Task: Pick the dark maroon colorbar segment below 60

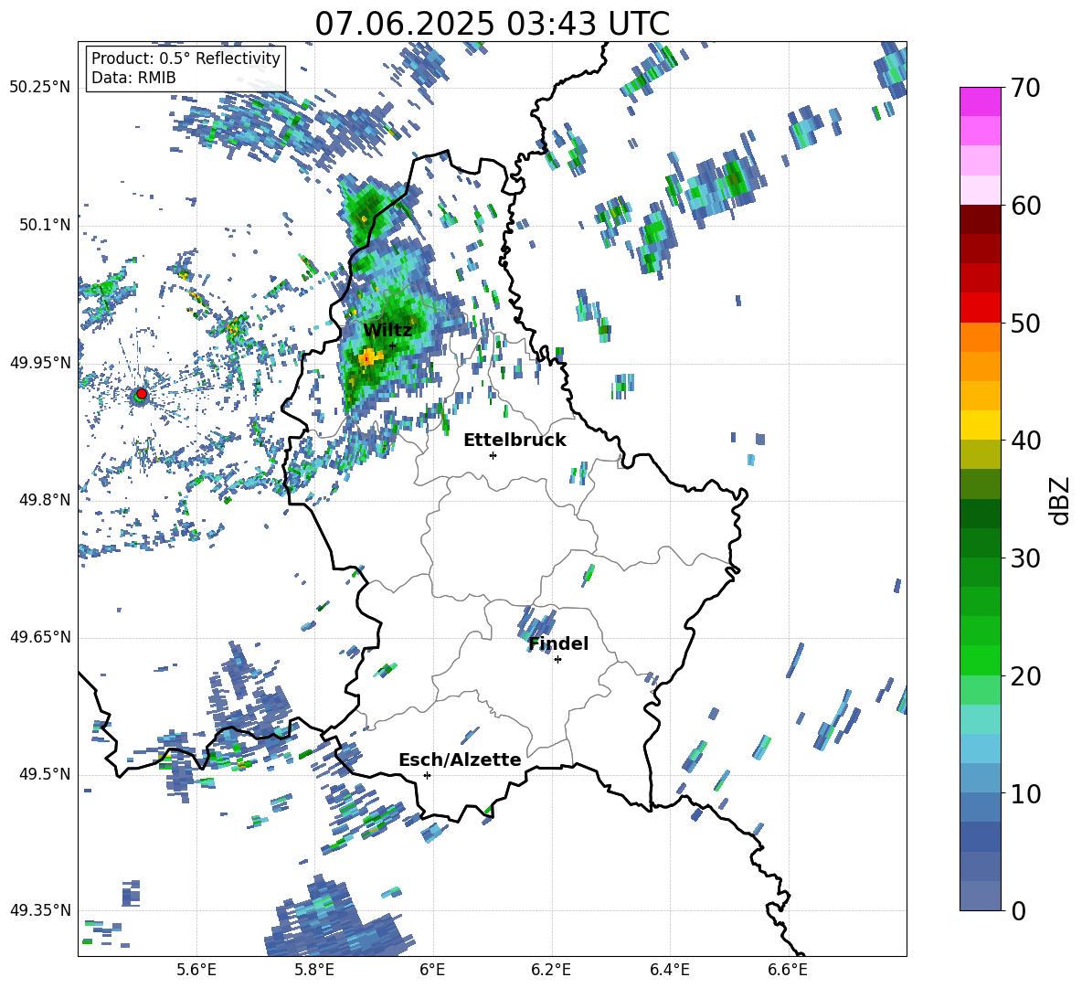Action: (980, 219)
